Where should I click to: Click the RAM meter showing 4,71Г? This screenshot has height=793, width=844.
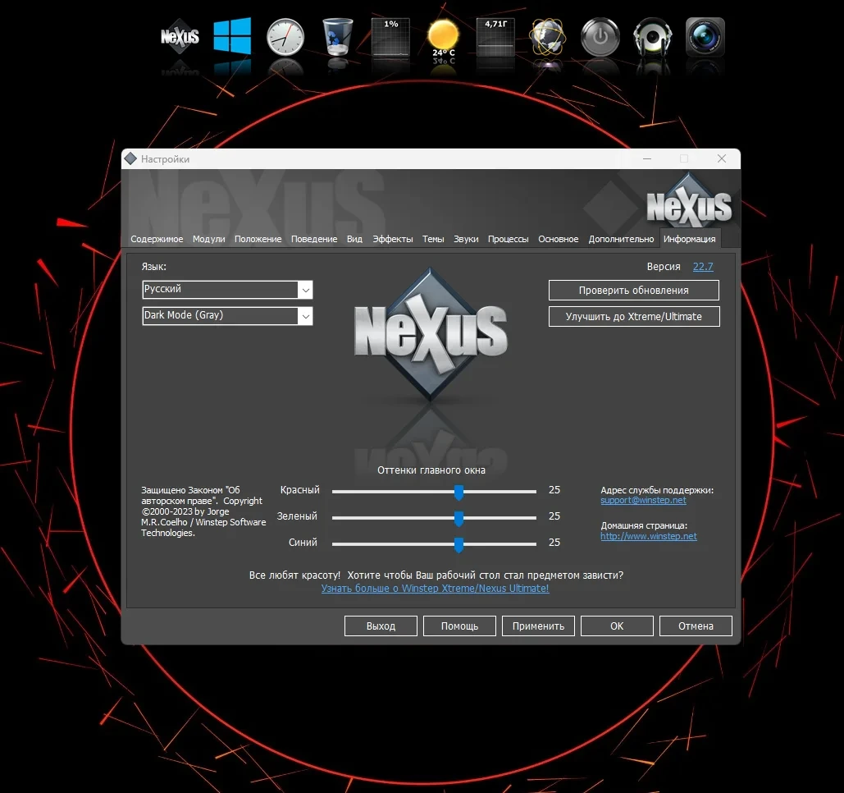495,37
